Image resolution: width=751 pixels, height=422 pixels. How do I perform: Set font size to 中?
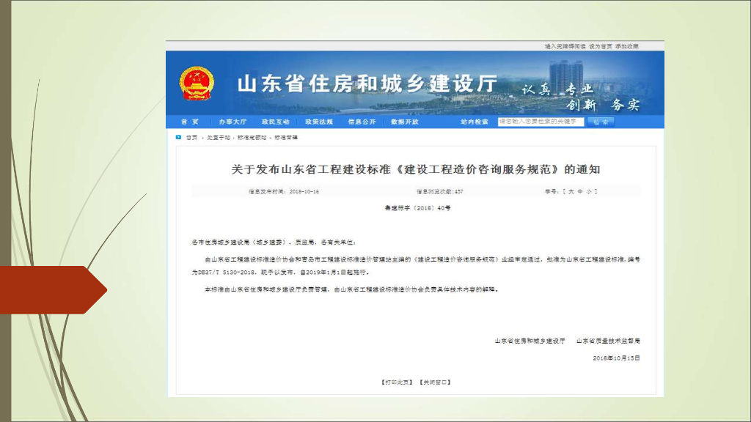click(580, 191)
